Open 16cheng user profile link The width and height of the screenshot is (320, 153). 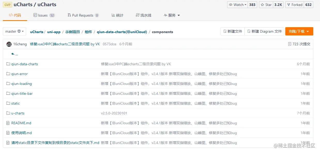tap(20, 44)
